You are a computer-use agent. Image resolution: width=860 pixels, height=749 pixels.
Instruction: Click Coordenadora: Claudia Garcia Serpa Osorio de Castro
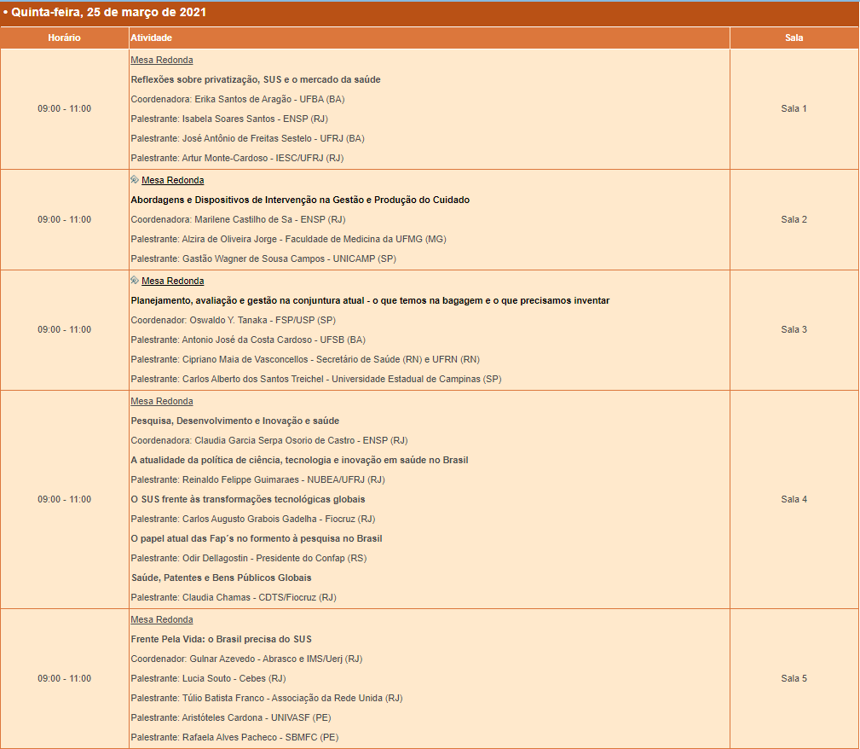(x=269, y=440)
